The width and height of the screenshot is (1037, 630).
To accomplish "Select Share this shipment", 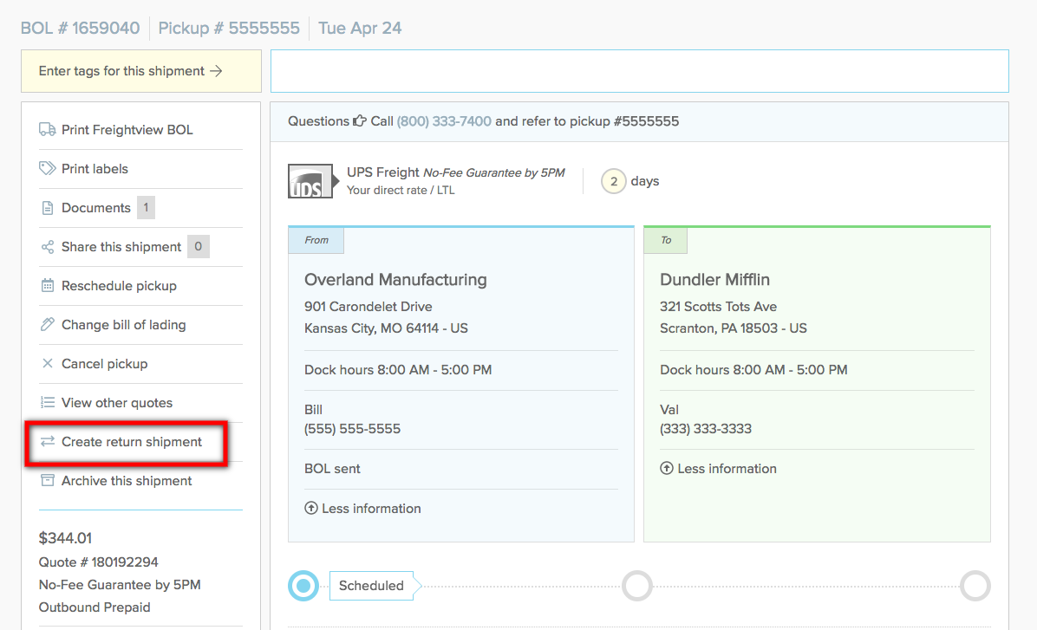I will (x=121, y=247).
